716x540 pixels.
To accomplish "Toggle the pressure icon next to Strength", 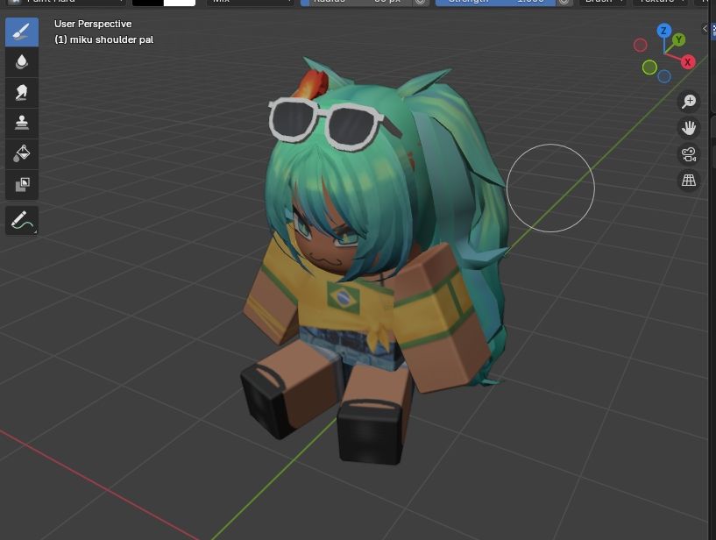I will coord(564,2).
